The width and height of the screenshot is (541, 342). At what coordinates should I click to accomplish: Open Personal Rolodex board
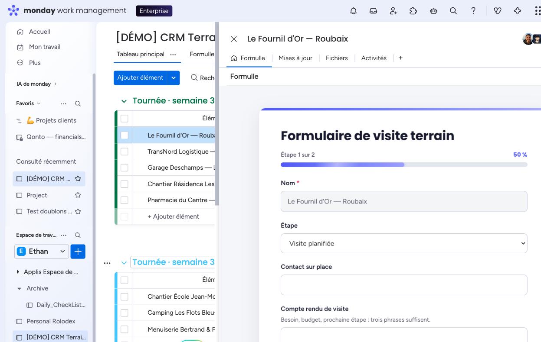[50, 321]
